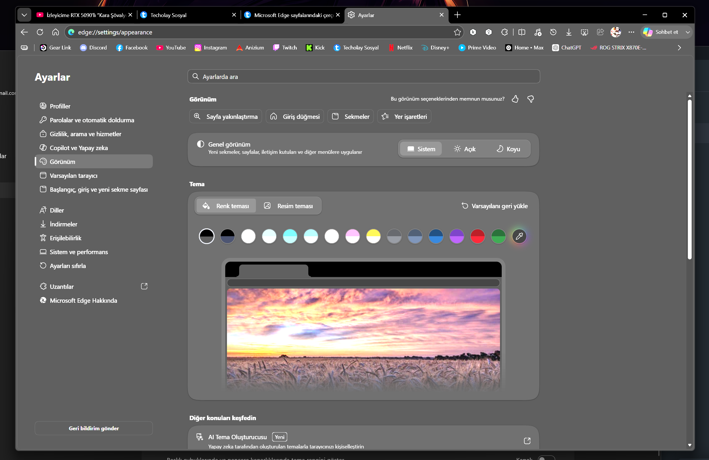Close the Techolay Sosyal tab
The width and height of the screenshot is (709, 460).
click(234, 15)
